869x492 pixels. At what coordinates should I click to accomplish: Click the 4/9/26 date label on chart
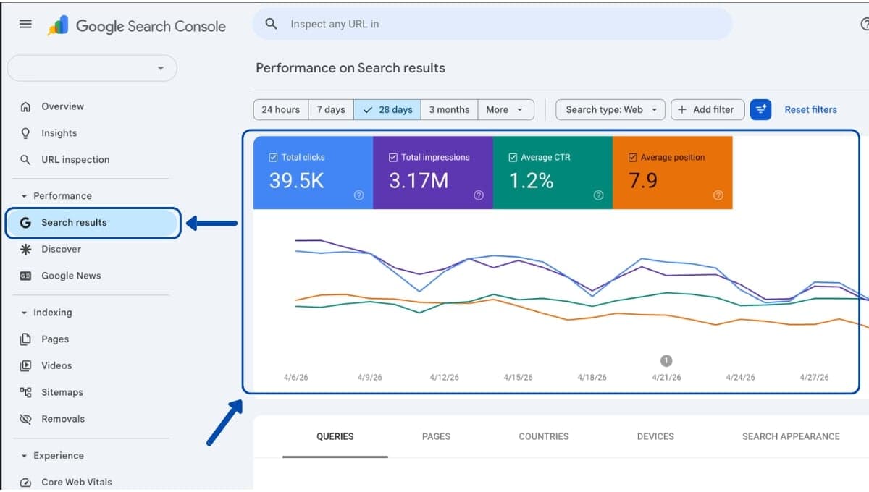tap(370, 378)
